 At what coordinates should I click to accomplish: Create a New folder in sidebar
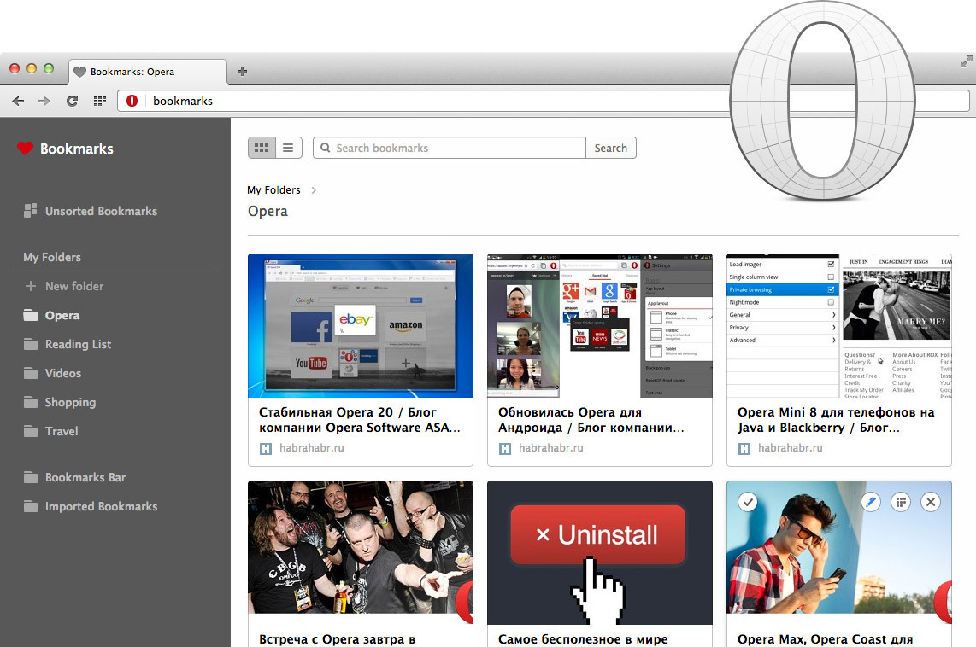[x=64, y=287]
